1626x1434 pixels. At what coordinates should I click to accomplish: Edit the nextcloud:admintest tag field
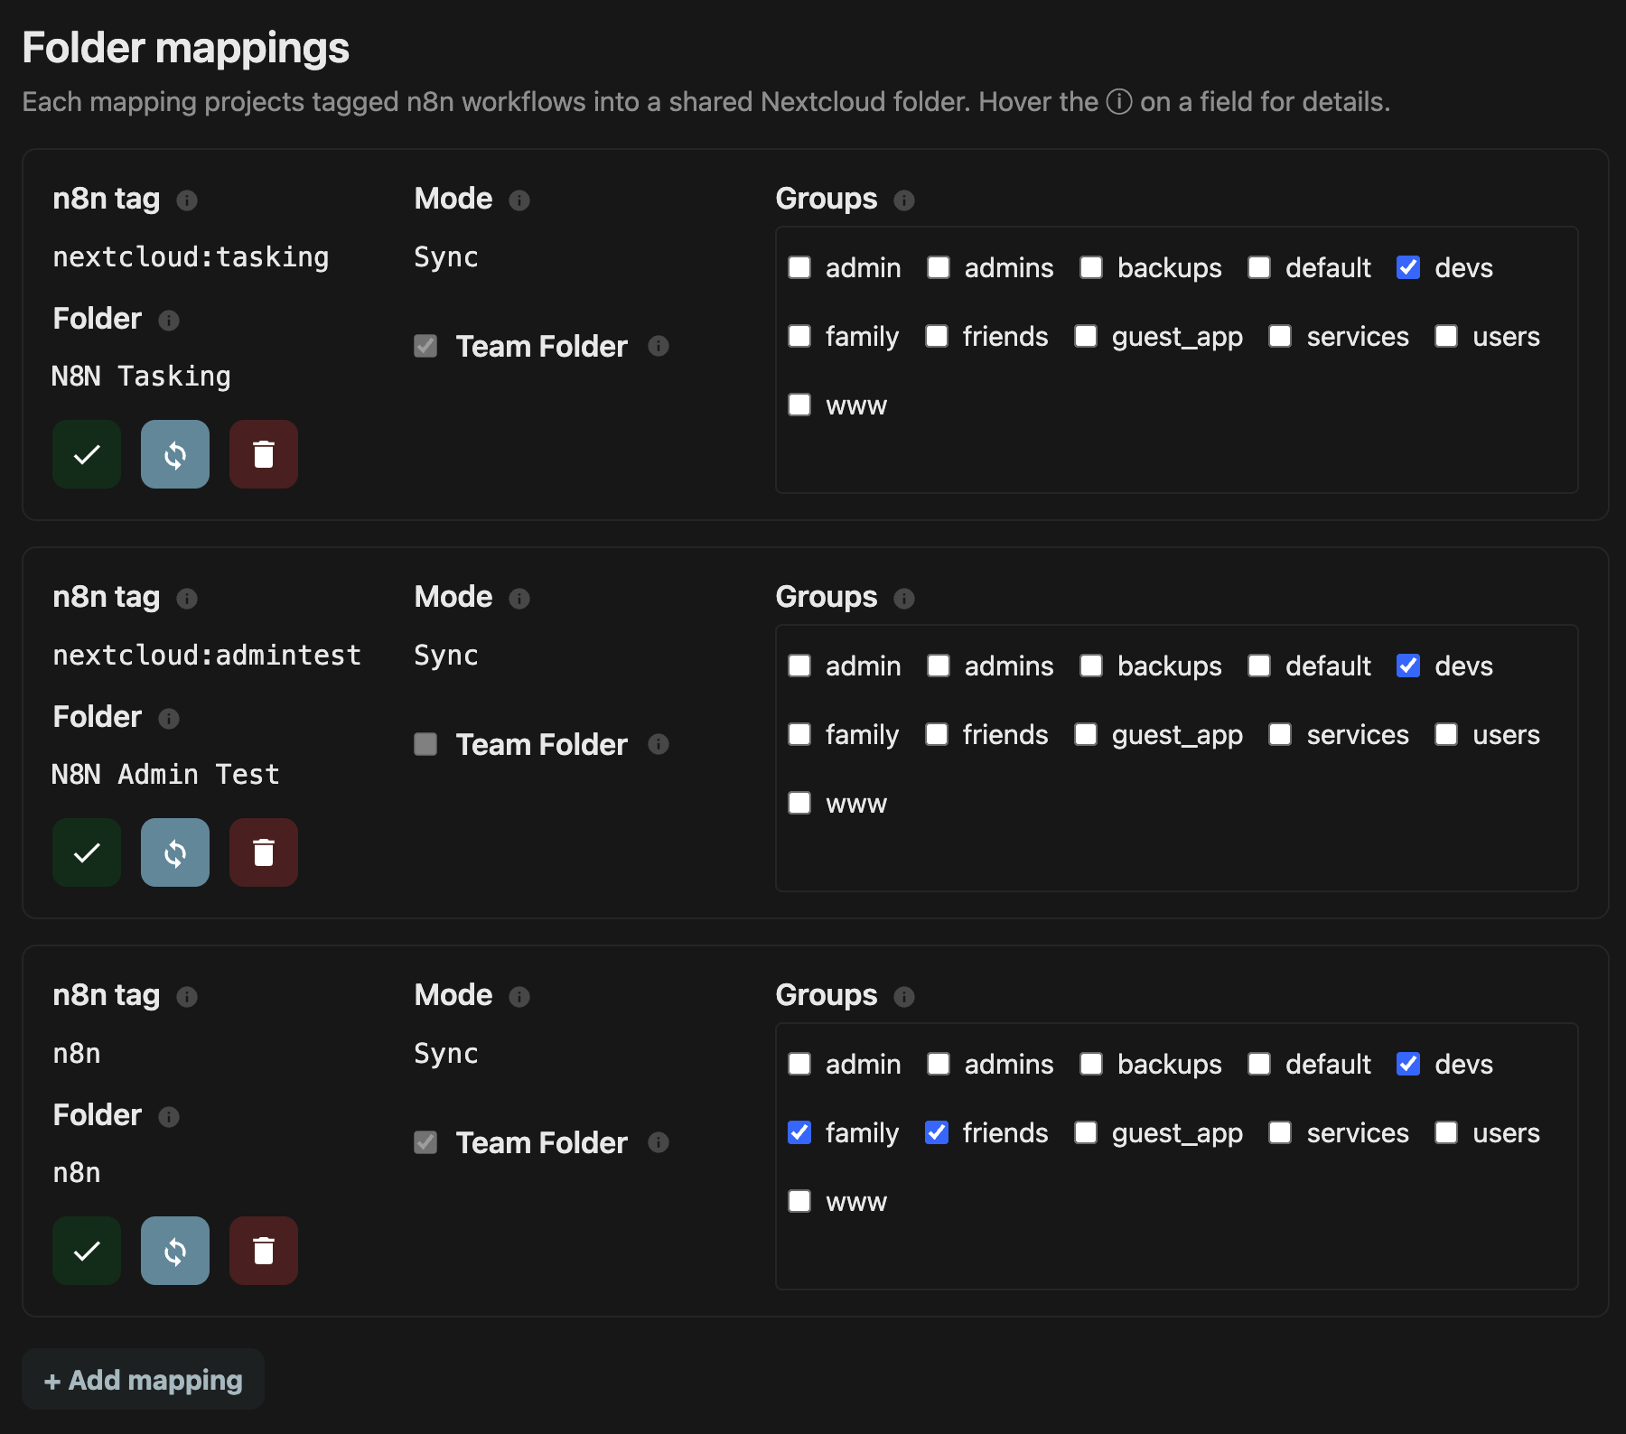click(x=208, y=656)
